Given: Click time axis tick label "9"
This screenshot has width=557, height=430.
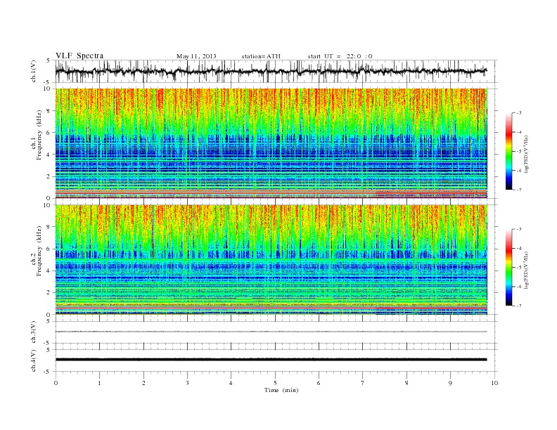Looking at the screenshot, I should click(450, 383).
